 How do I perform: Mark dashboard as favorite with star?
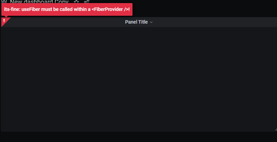point(76,2)
